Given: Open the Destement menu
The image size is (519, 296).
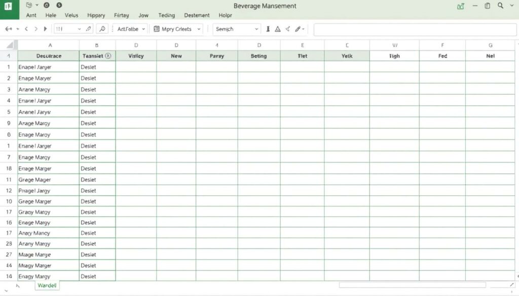Looking at the screenshot, I should pos(197,15).
